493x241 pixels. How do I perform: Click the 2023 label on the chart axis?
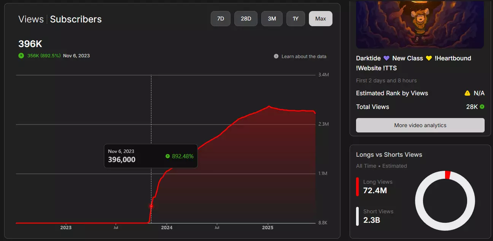pos(66,228)
